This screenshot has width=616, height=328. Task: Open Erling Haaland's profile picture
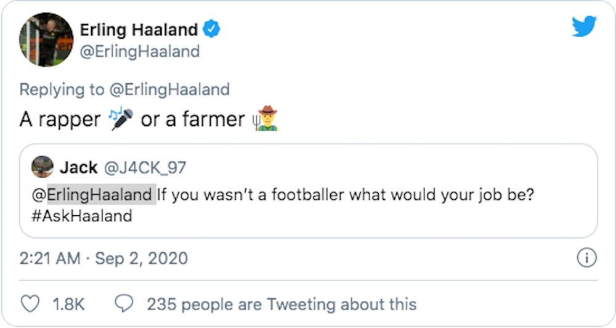tap(46, 39)
